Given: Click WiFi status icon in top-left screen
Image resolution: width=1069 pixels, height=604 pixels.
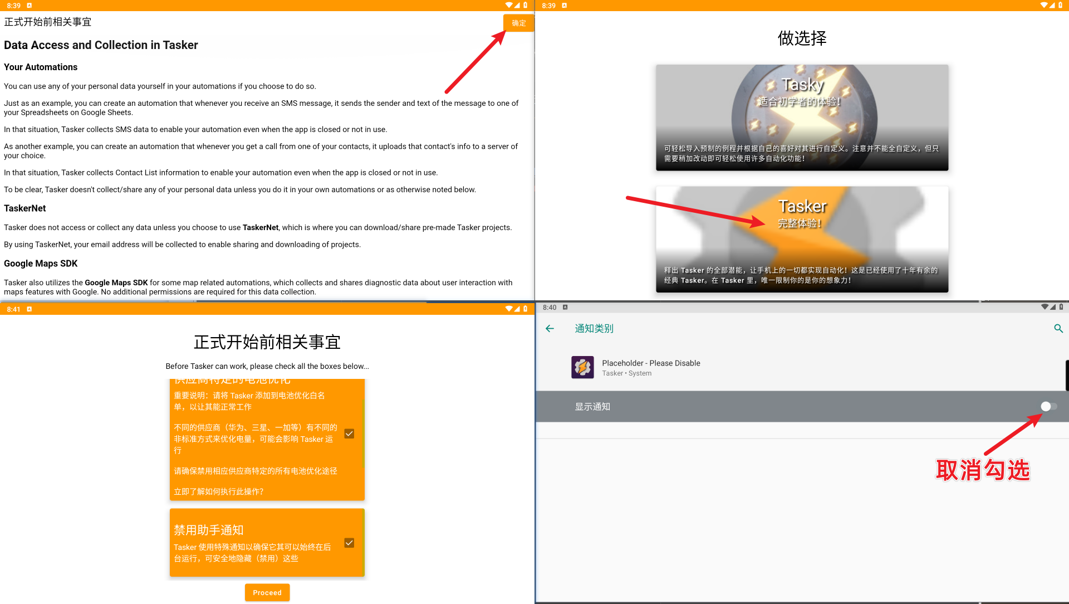Looking at the screenshot, I should pos(509,5).
